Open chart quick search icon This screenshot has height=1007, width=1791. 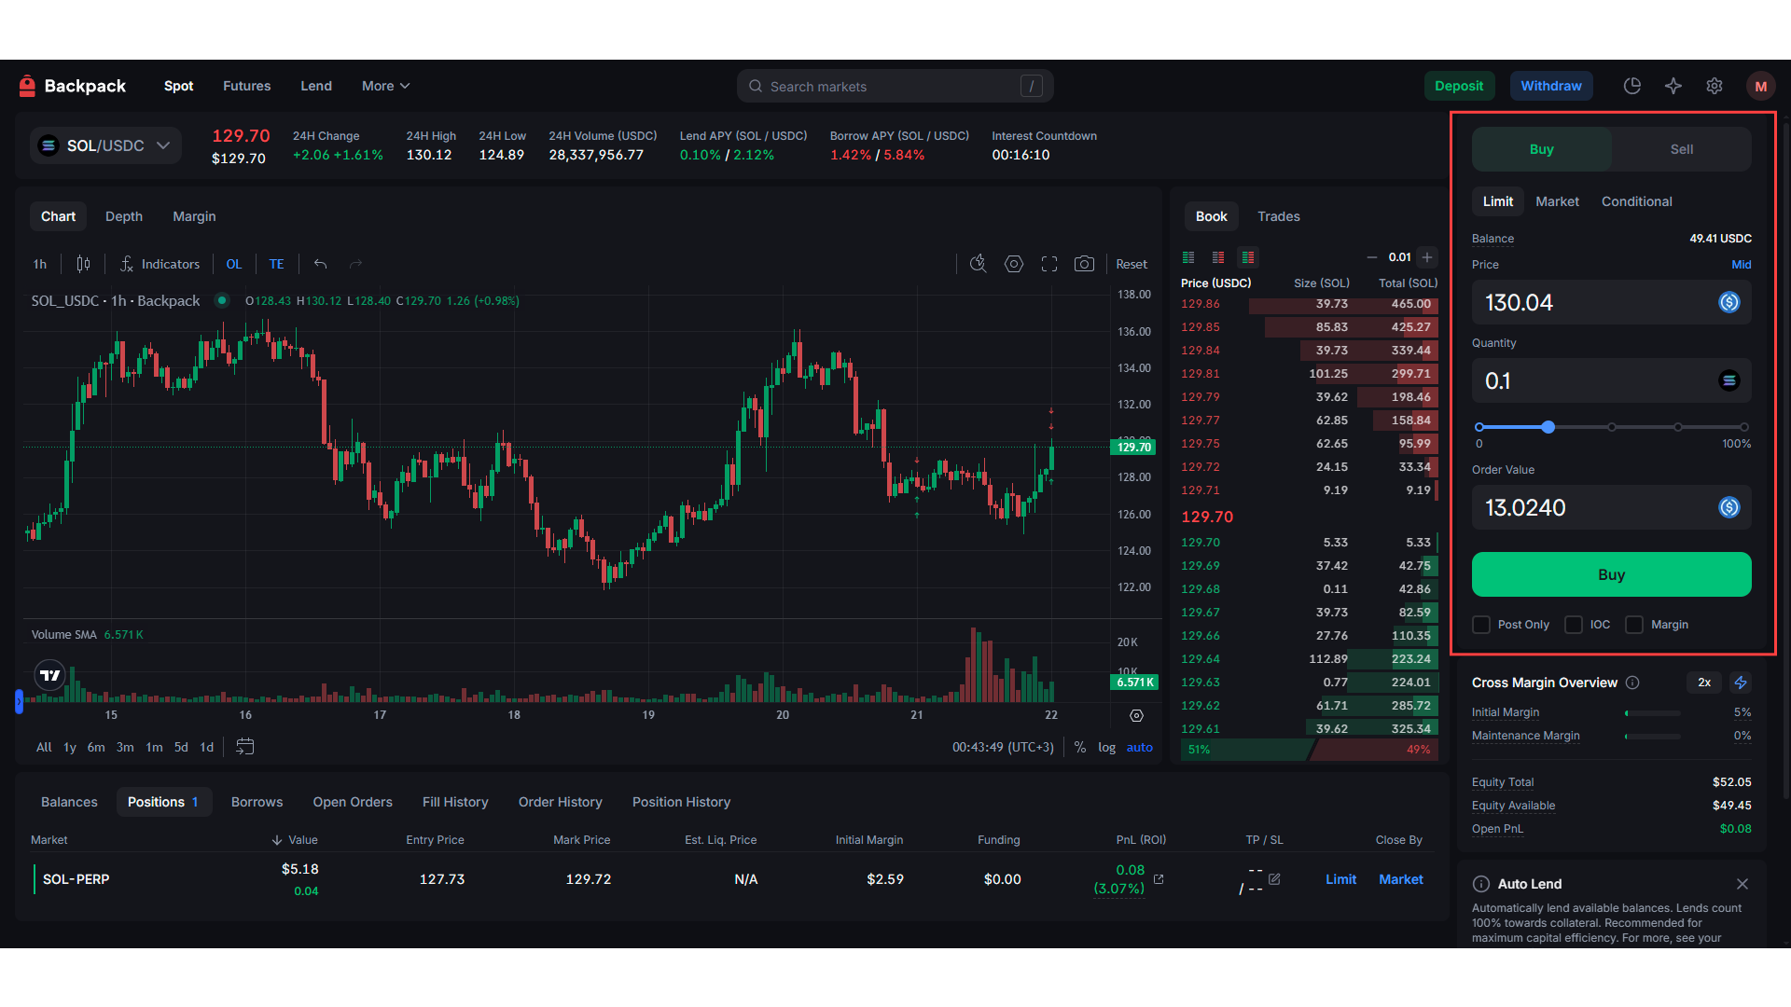point(978,264)
